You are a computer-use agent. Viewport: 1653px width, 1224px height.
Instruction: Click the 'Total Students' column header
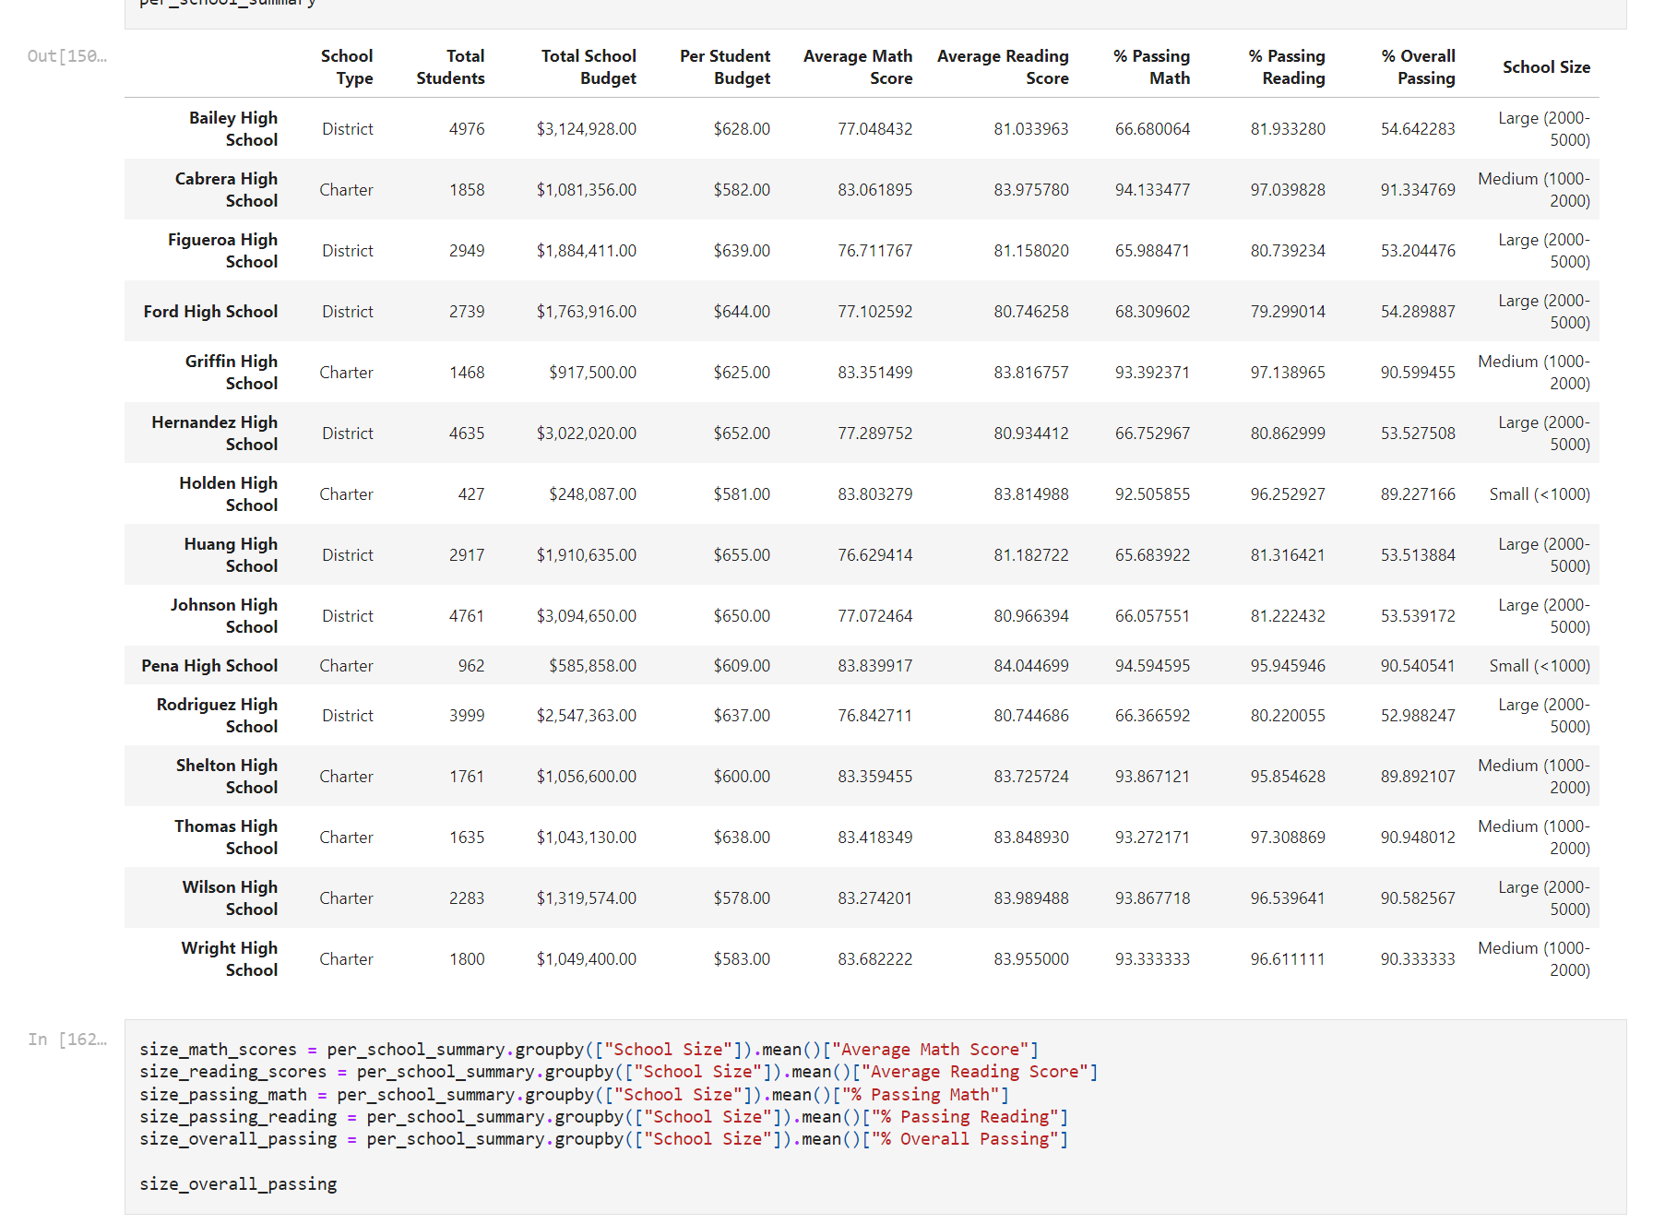pyautogui.click(x=450, y=67)
